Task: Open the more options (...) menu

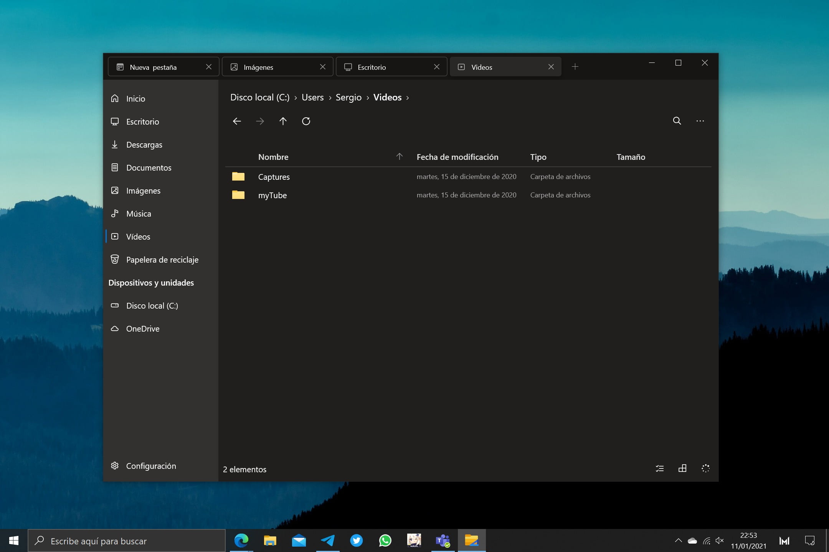Action: click(x=700, y=121)
